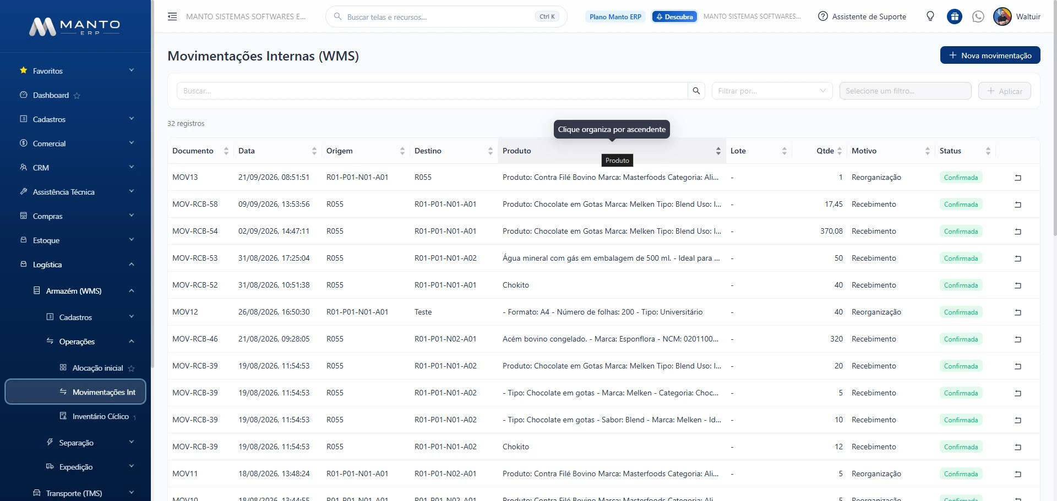Image resolution: width=1057 pixels, height=501 pixels.
Task: Favorite the Dashboard with its star icon
Action: [x=77, y=96]
